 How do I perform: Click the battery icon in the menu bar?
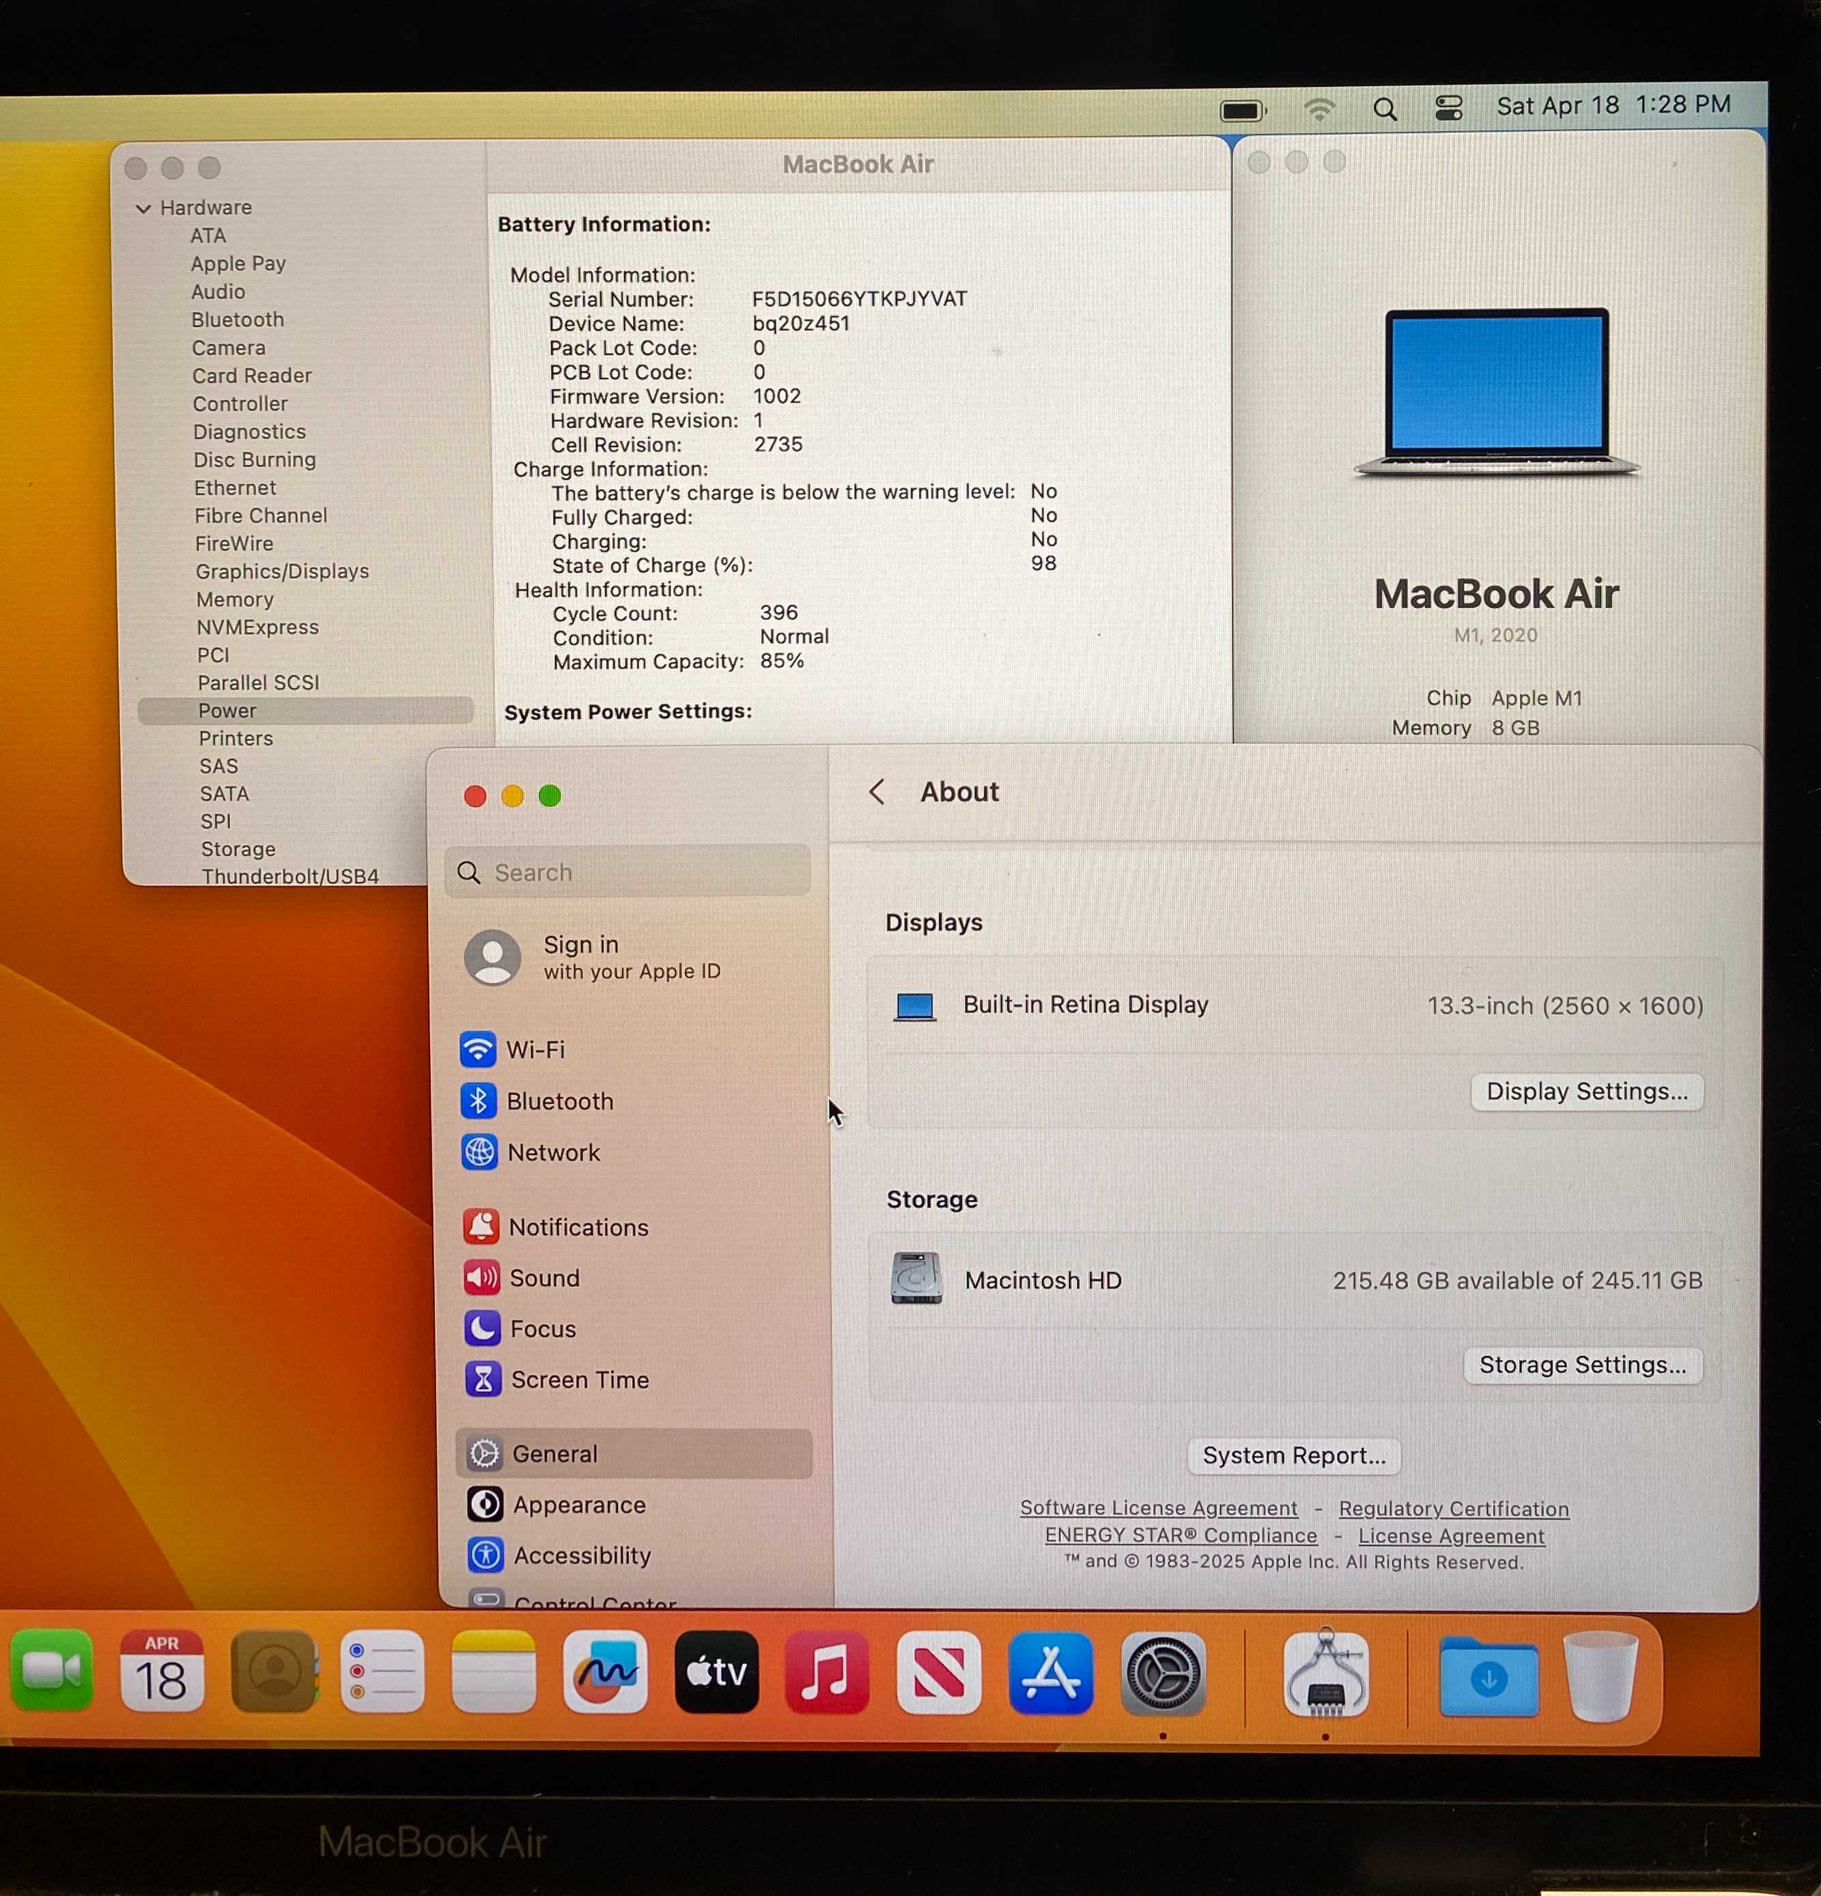pos(1243,111)
